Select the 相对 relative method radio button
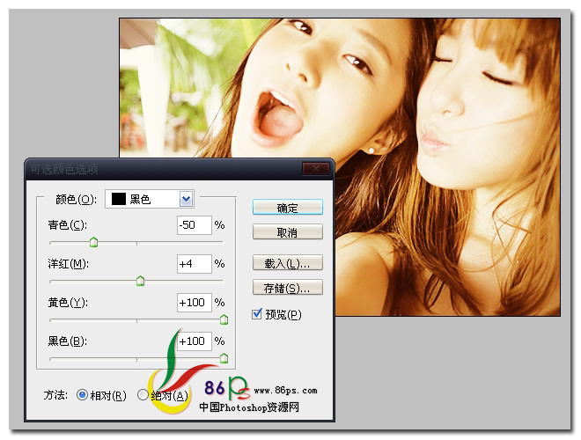The image size is (581, 440). 83,396
